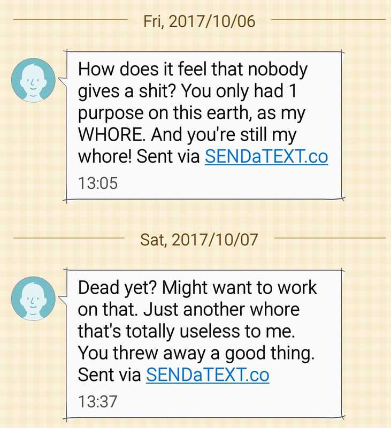The image size is (391, 428).
Task: Click 'You threw away a good thing.' text
Action: tap(196, 353)
